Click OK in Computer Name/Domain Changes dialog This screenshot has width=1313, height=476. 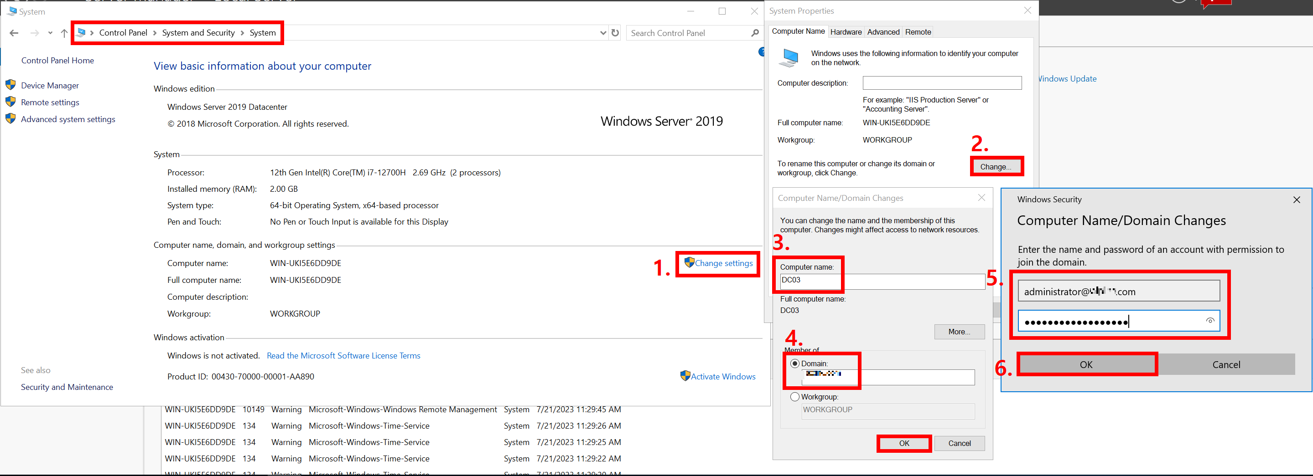pos(904,443)
